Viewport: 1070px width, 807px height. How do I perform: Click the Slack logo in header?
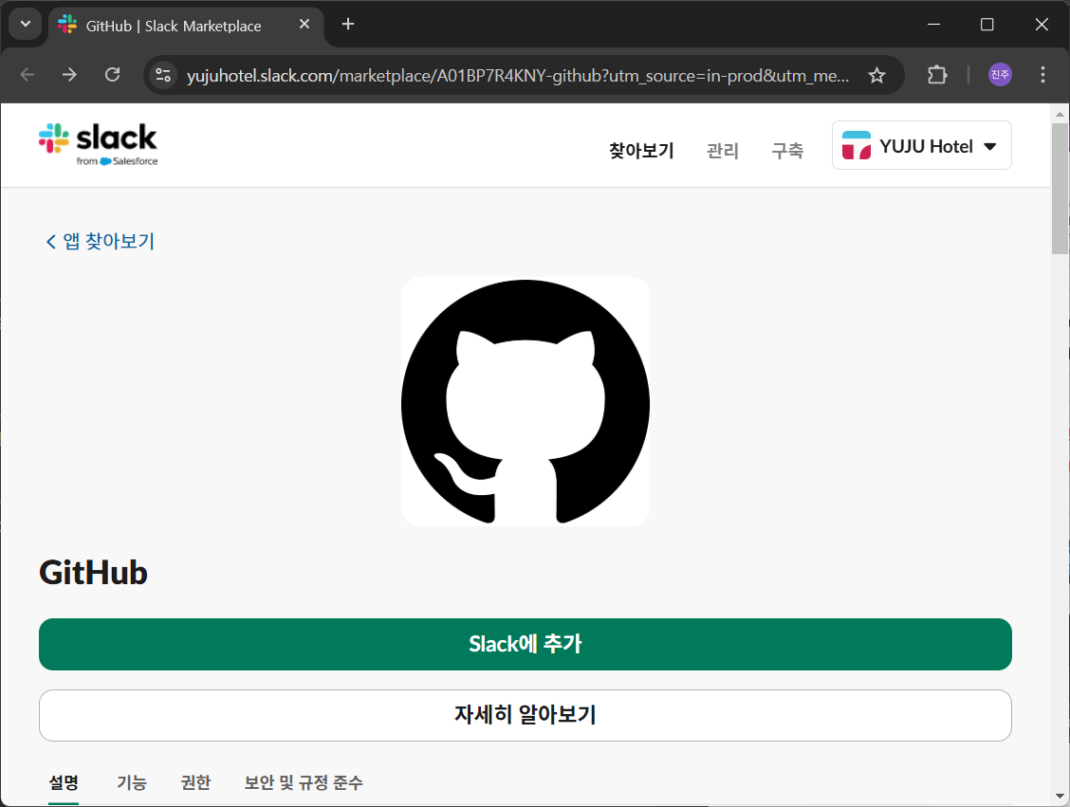(99, 144)
